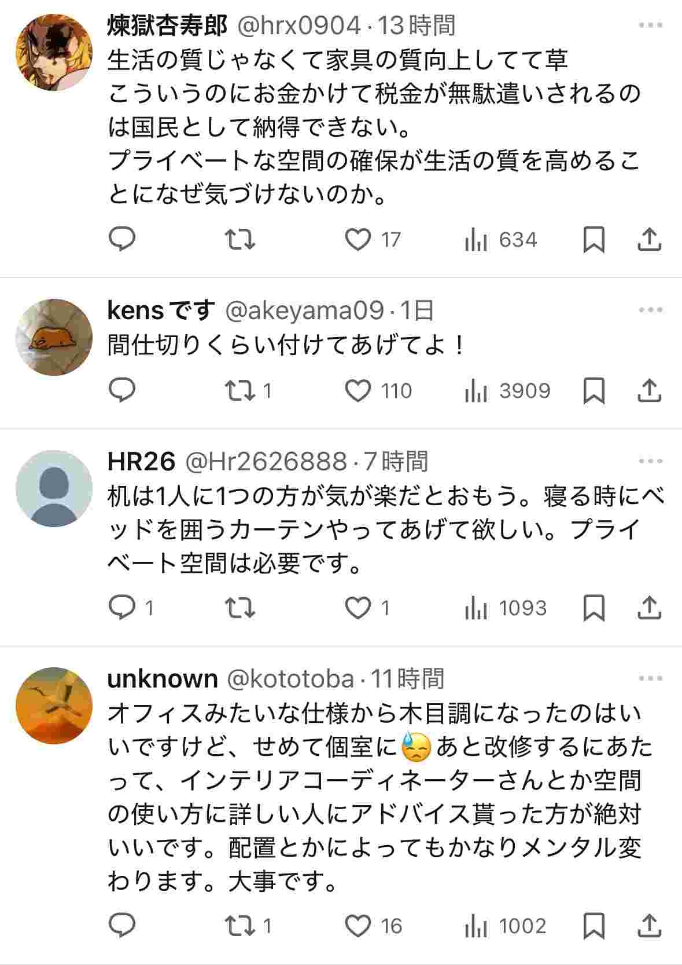Open 煉獄杏寿郎's profile avatar

click(x=53, y=52)
